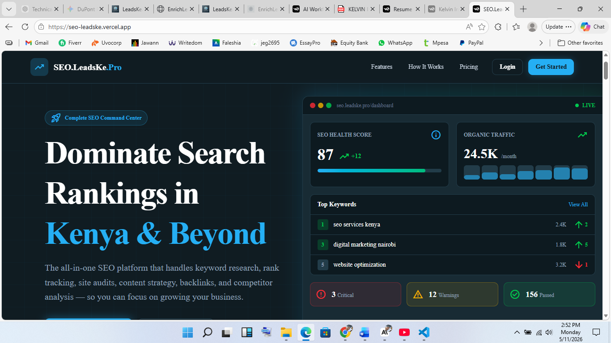611x343 pixels.
Task: Click the site info lock icon in address bar
Action: (41, 27)
